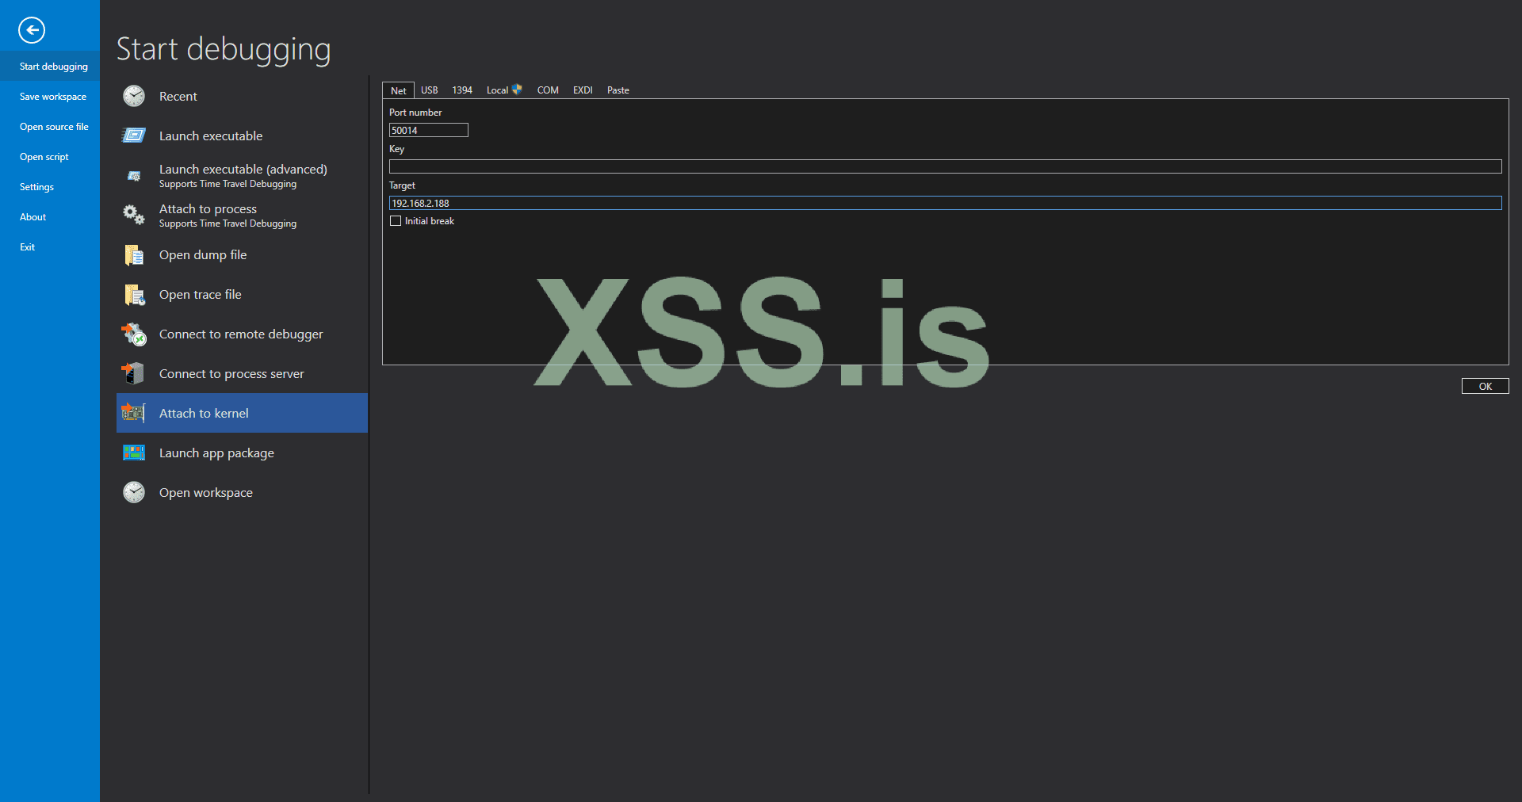Click the Launch executable window icon

pos(134,136)
